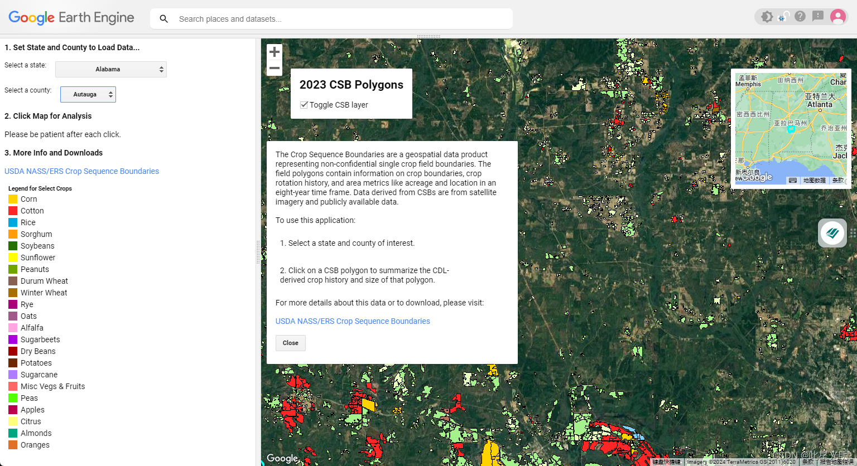Click the horizontal splitter handle above map
857x466 pixels.
(428, 36)
